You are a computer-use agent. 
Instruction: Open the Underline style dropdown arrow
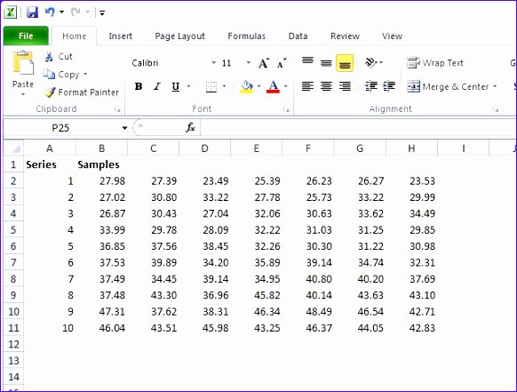click(188, 86)
